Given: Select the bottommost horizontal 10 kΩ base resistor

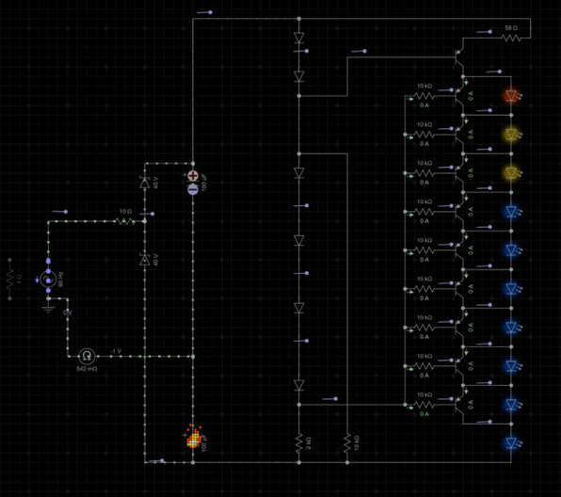Looking at the screenshot, I should click(425, 405).
